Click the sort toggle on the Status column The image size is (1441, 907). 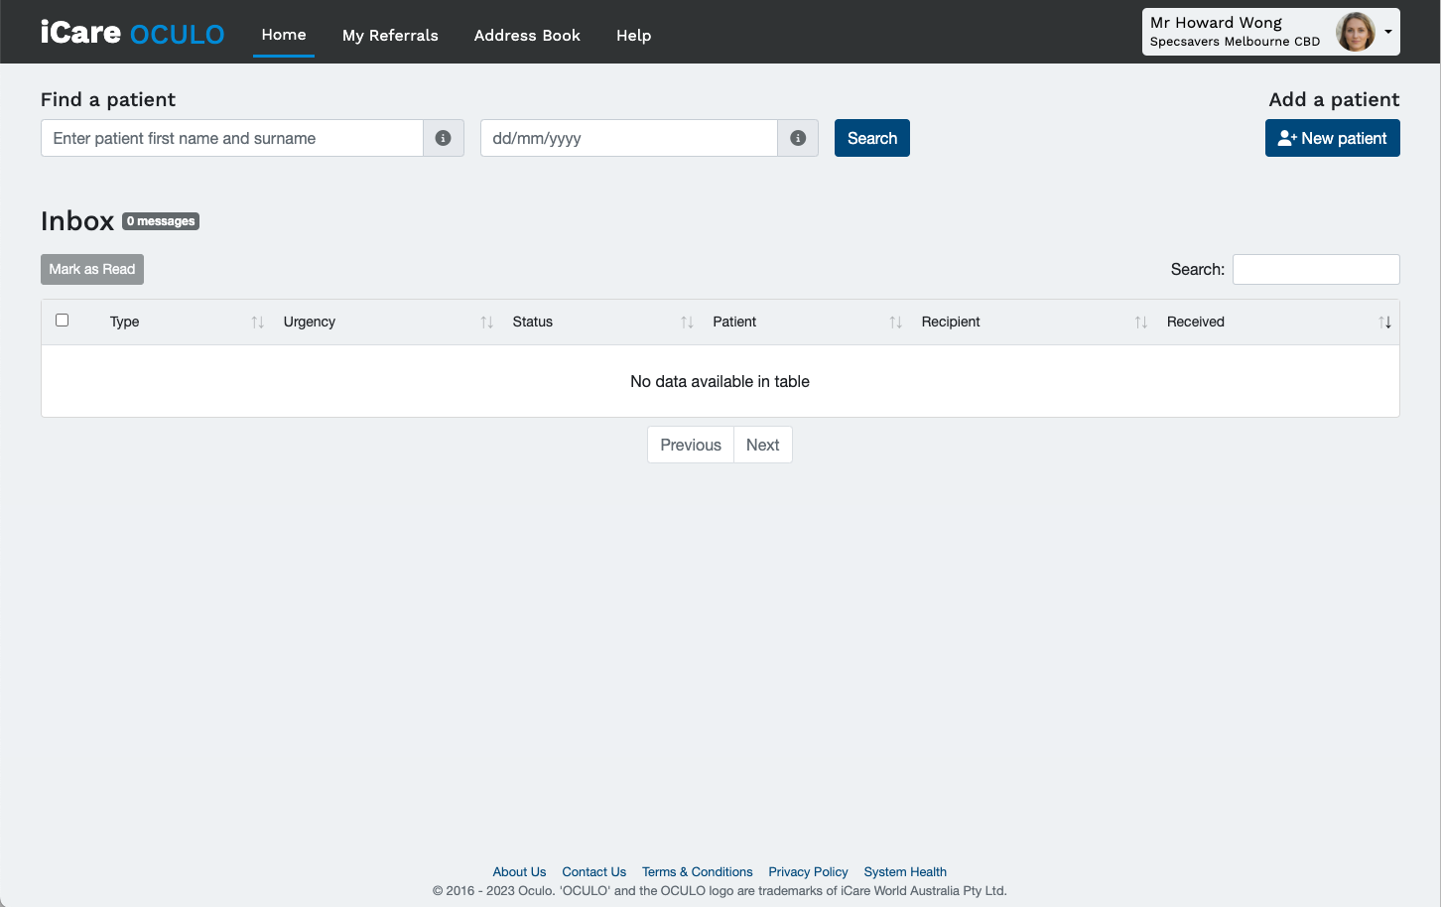pos(687,322)
